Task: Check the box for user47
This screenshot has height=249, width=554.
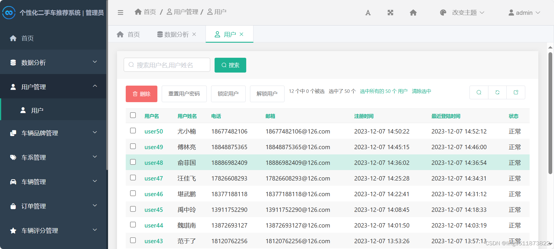Action: pyautogui.click(x=133, y=178)
